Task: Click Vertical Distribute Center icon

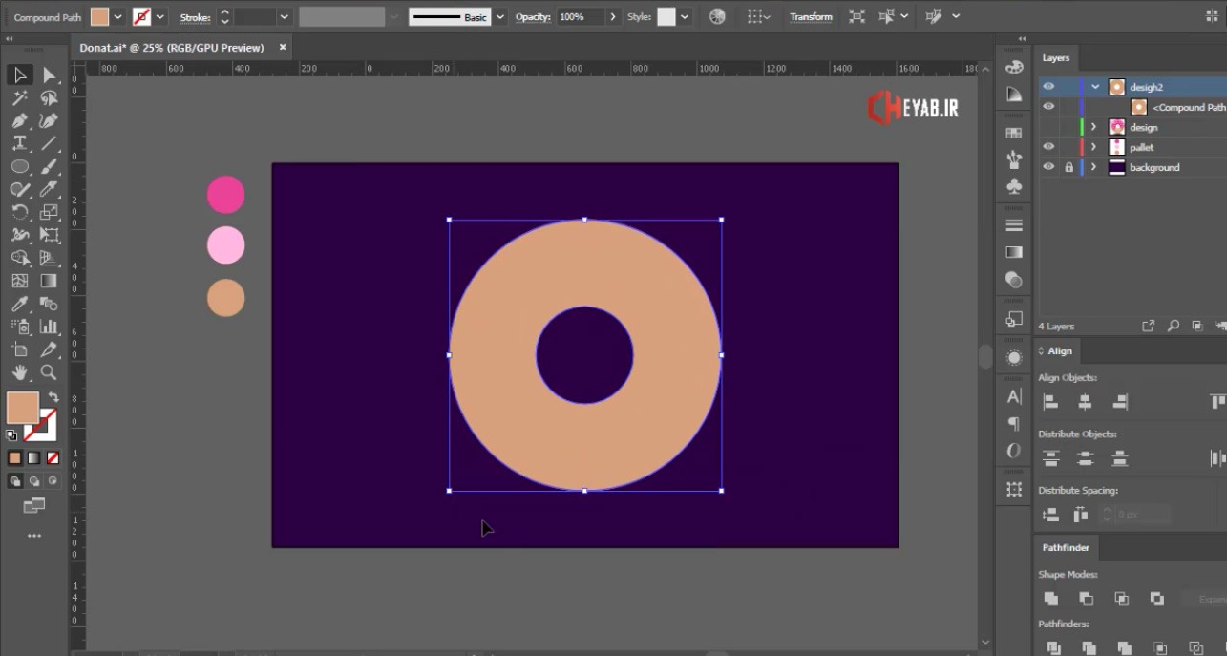Action: tap(1086, 459)
